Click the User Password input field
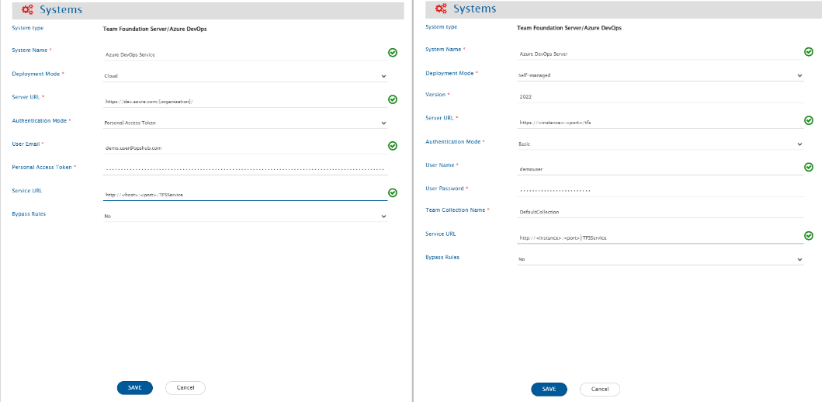 (660, 190)
